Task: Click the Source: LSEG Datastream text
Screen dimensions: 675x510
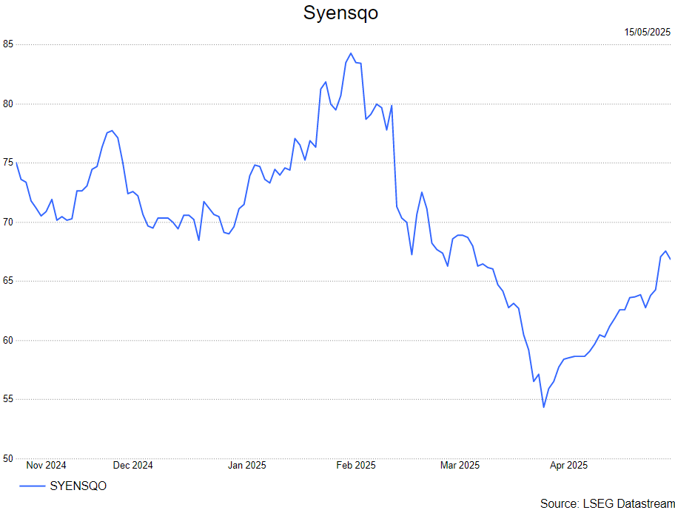Action: pos(608,503)
